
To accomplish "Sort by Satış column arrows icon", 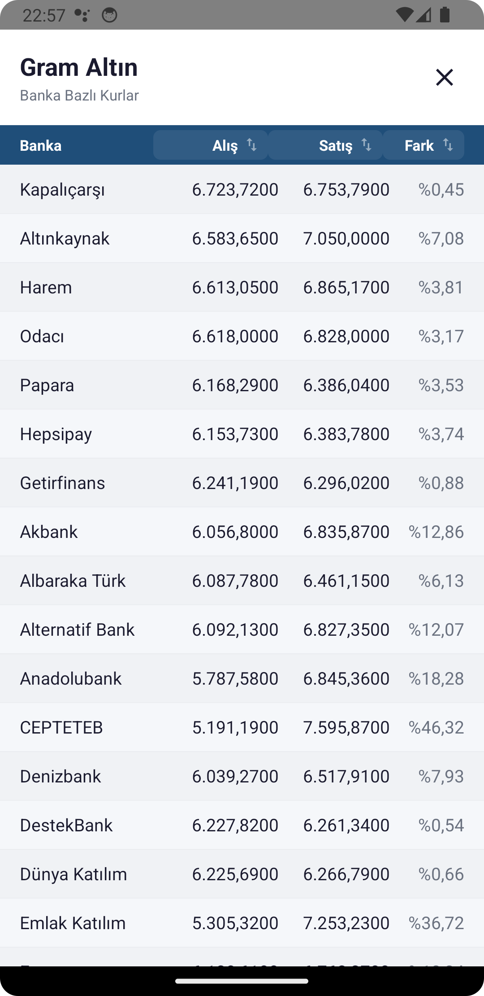I will tap(367, 145).
